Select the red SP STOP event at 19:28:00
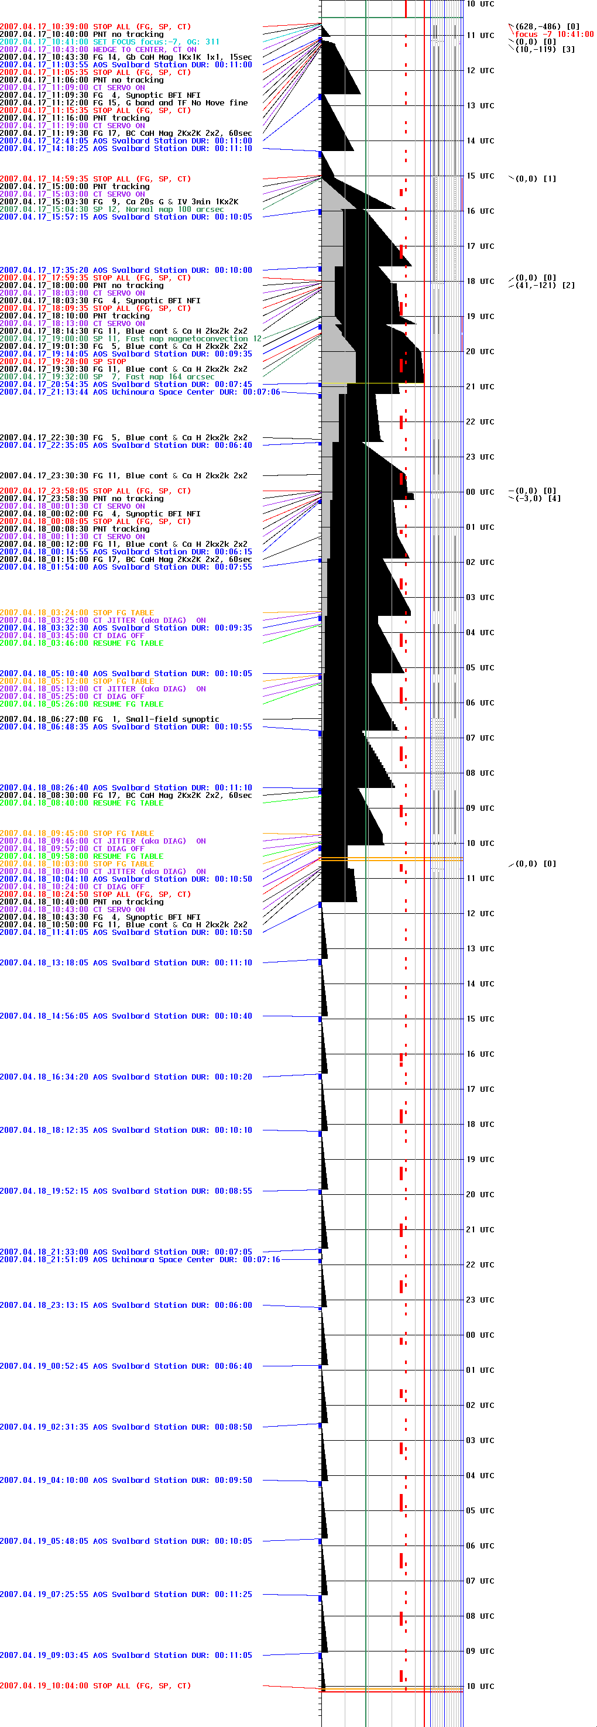Viewport: 597px width, 1727px height. click(x=62, y=361)
